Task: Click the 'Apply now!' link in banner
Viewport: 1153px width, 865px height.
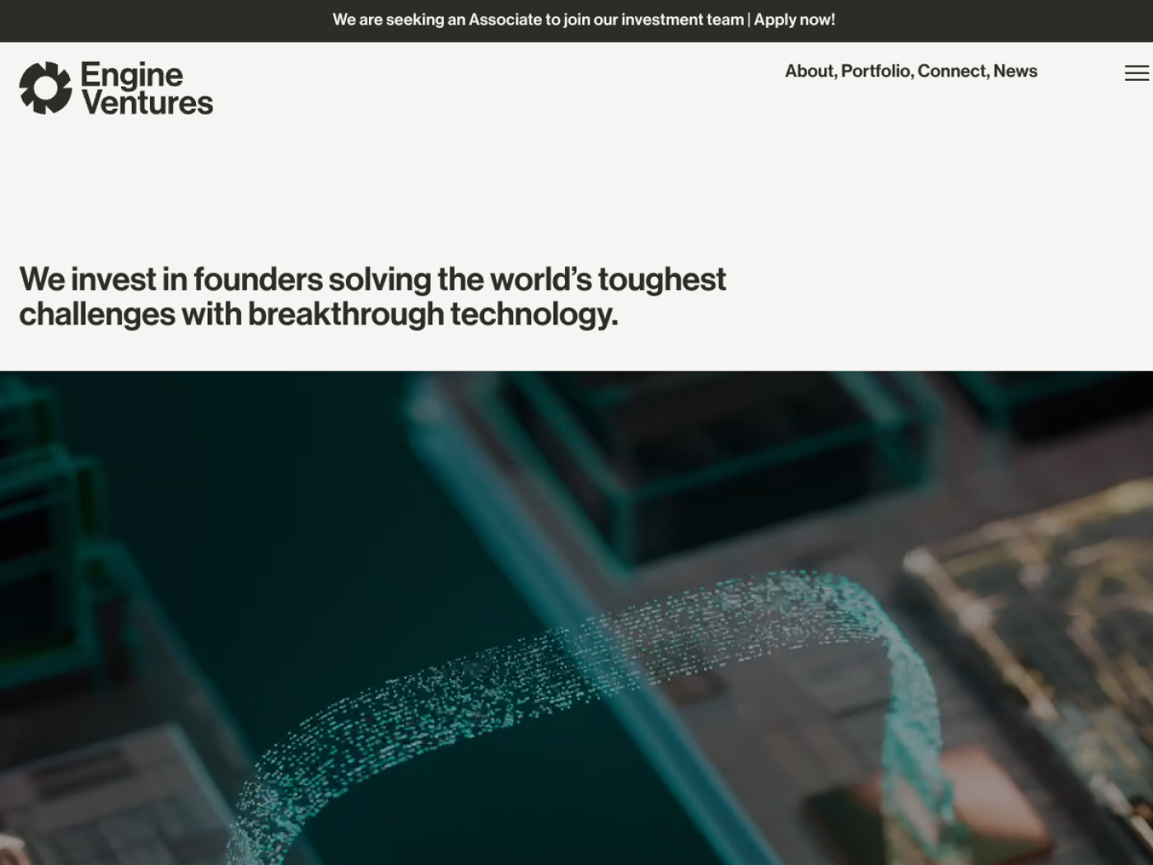Action: click(795, 20)
